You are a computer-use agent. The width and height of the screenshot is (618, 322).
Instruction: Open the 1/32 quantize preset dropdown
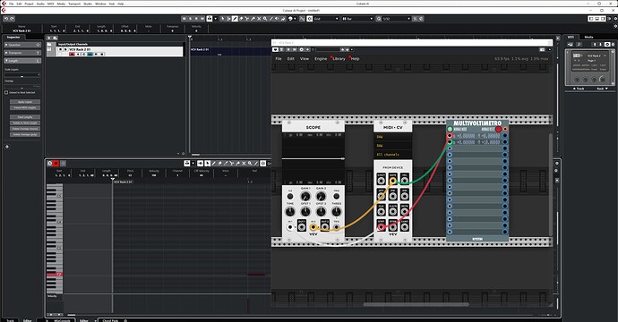[397, 19]
